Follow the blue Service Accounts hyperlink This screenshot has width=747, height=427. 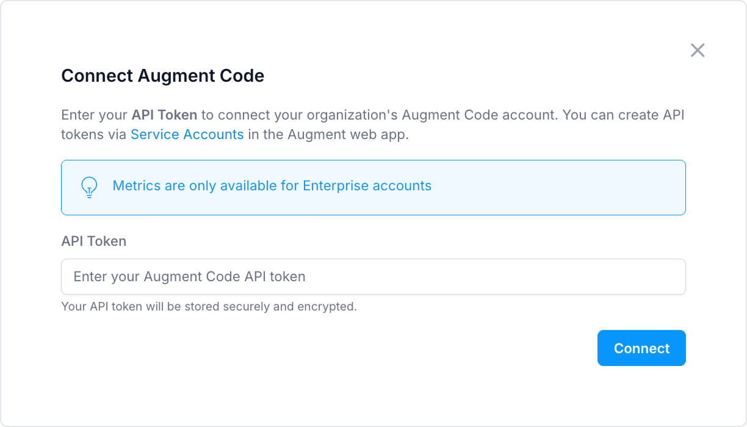tap(187, 134)
